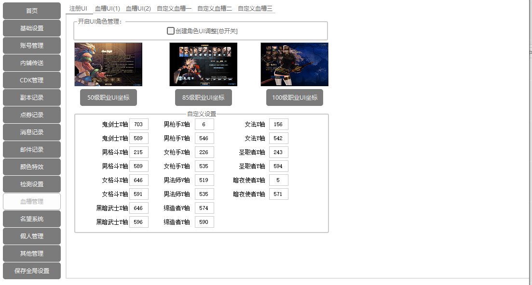Open 基础设置 from the sidebar
The width and height of the screenshot is (532, 285).
click(x=32, y=28)
